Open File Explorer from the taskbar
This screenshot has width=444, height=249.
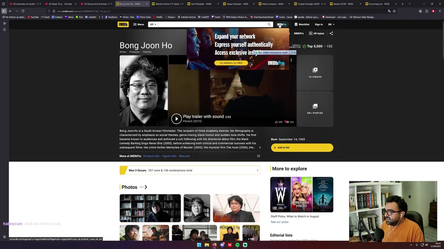[x=207, y=245]
